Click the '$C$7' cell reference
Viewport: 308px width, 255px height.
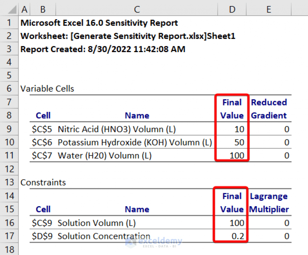click(42, 156)
